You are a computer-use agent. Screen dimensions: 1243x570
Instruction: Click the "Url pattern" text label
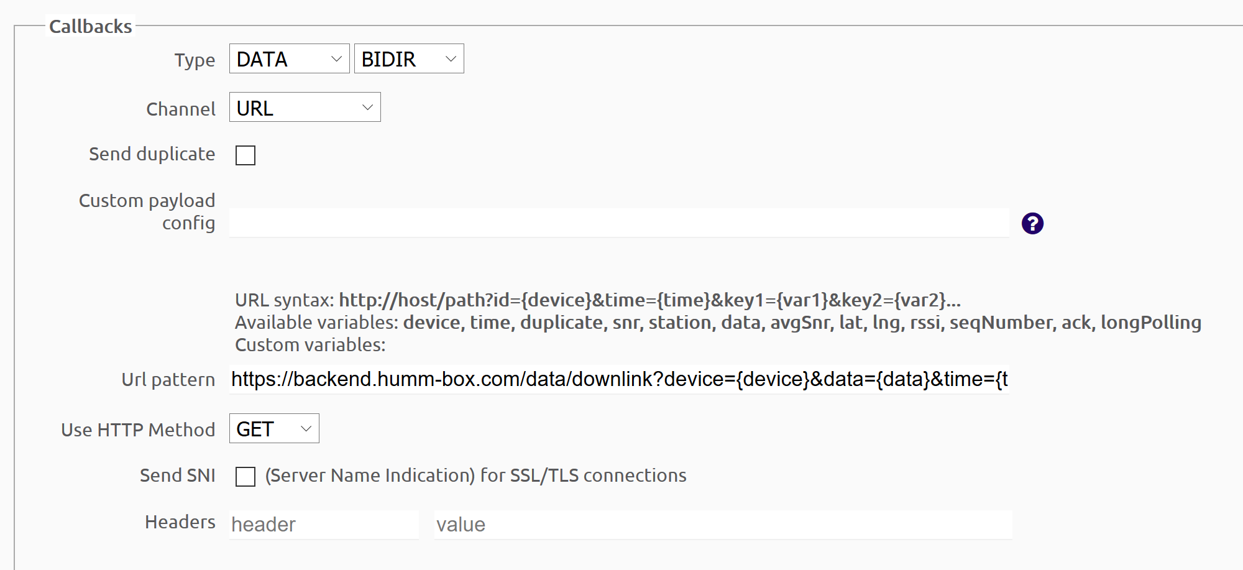[x=168, y=380]
